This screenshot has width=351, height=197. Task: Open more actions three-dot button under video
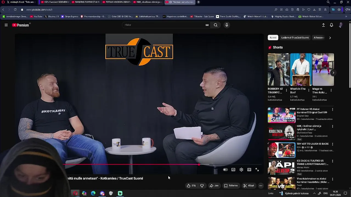pos(261,186)
